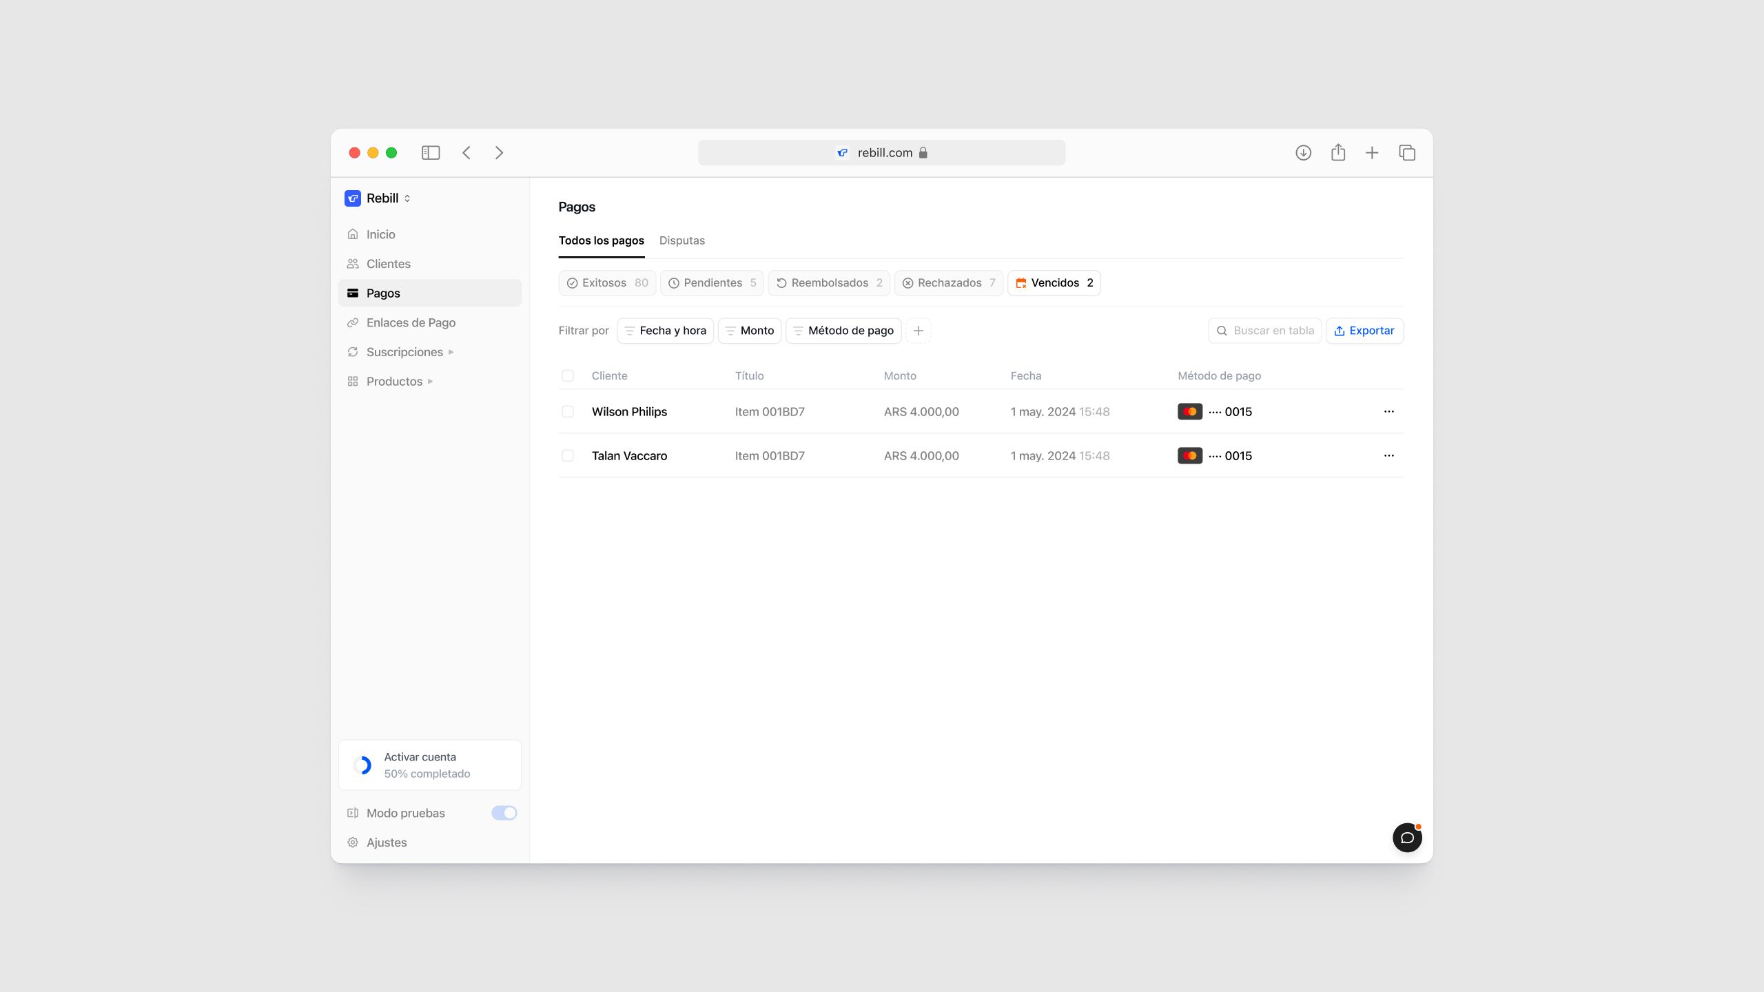Select the Rechazados status filter
The height and width of the screenshot is (992, 1764).
pyautogui.click(x=948, y=282)
